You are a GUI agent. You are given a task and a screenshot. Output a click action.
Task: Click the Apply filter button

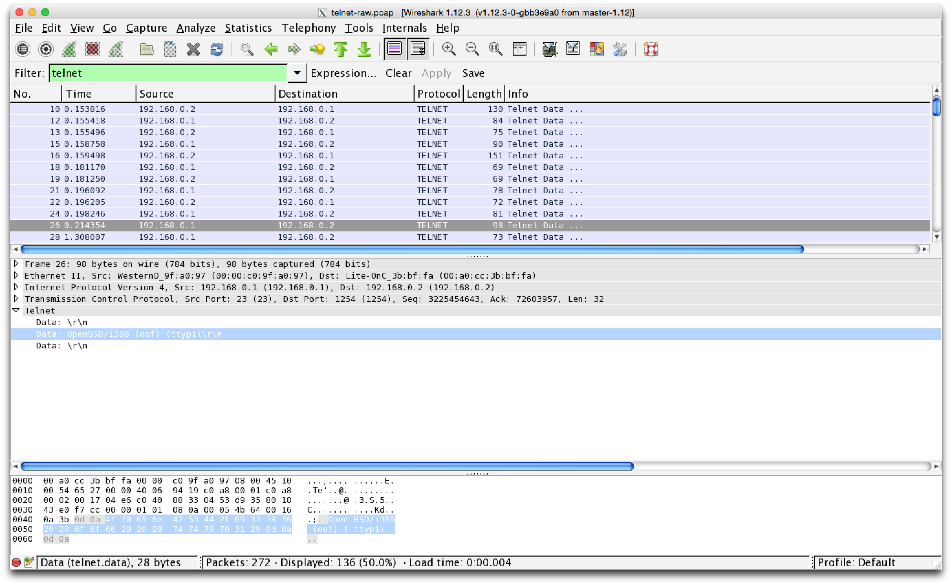436,73
